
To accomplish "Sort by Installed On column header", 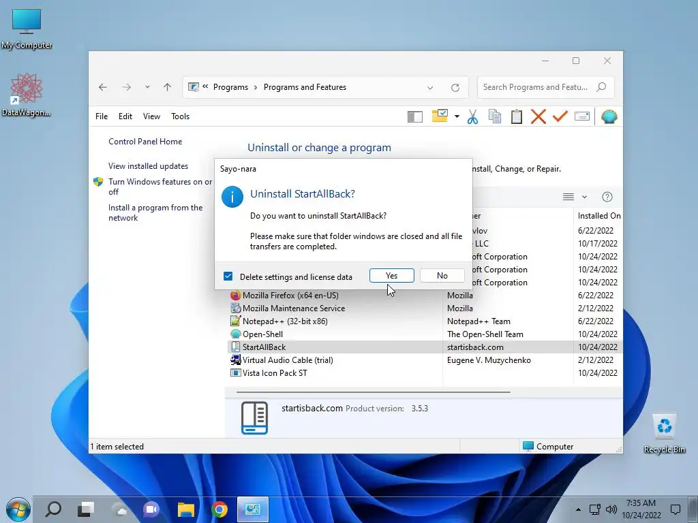I will (x=598, y=216).
